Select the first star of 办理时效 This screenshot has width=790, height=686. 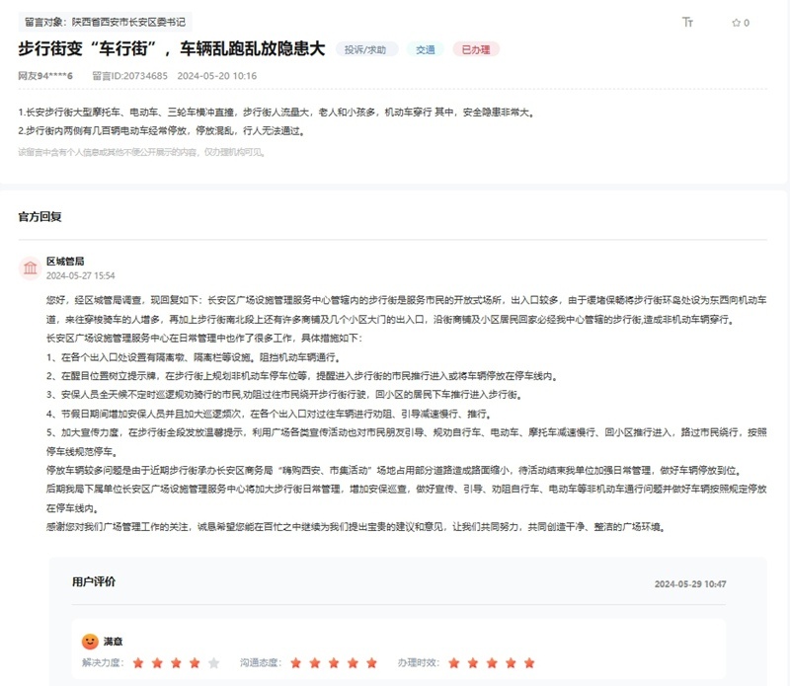click(x=454, y=663)
